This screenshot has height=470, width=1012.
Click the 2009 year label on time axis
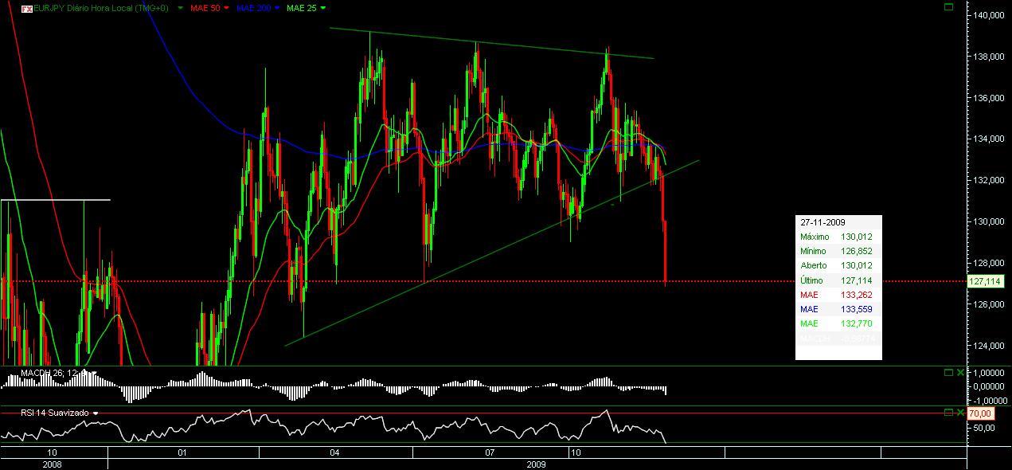point(536,464)
